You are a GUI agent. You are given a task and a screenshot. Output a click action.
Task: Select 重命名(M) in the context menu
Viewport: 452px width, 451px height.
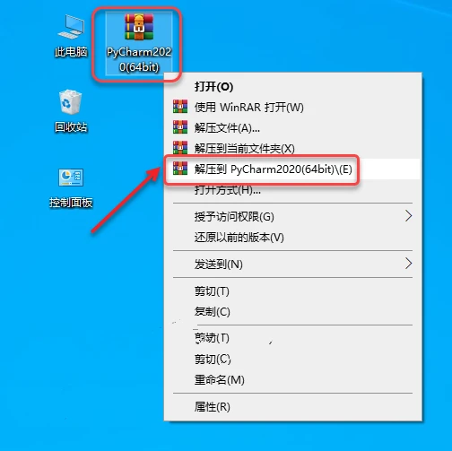click(293, 379)
